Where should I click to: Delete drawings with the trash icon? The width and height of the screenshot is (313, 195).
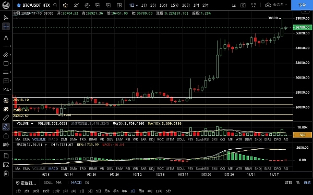pyautogui.click(x=6, y=174)
